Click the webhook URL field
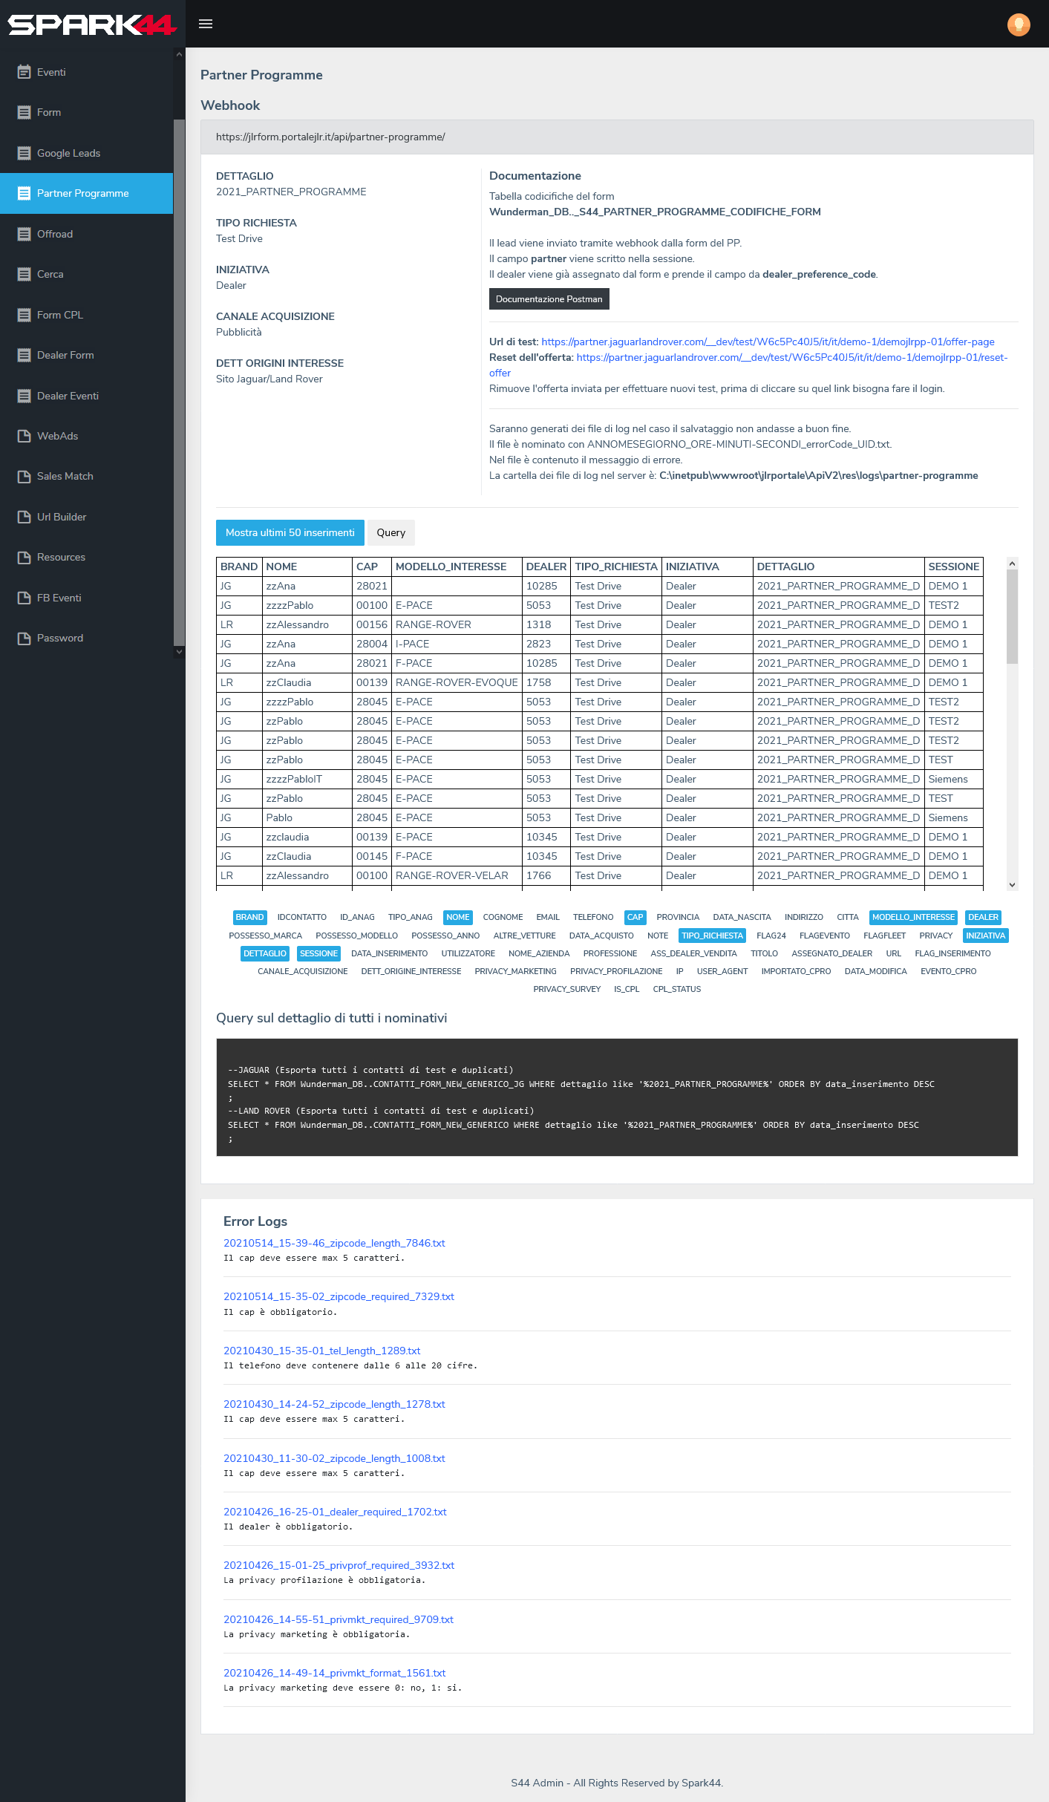 [x=617, y=137]
